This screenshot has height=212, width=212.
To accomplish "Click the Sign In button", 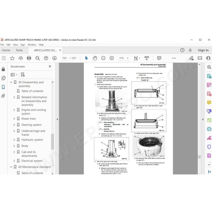I will 203,50.
